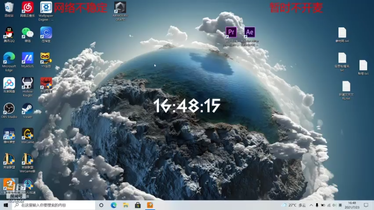Open the Windows Start menu
Image resolution: width=374 pixels, height=210 pixels.
coord(6,205)
